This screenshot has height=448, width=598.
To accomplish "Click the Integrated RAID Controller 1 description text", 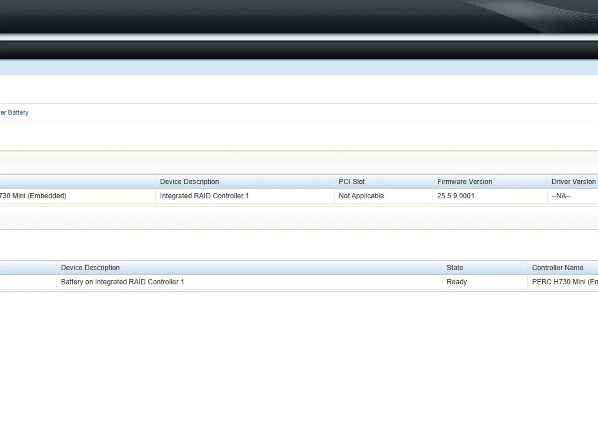I will click(204, 196).
